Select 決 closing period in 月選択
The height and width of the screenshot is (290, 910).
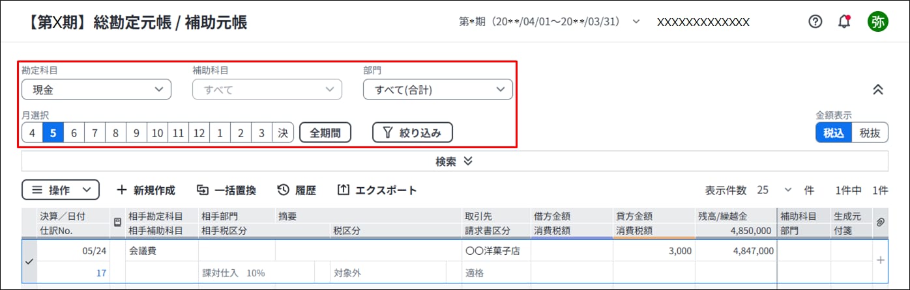click(x=282, y=133)
